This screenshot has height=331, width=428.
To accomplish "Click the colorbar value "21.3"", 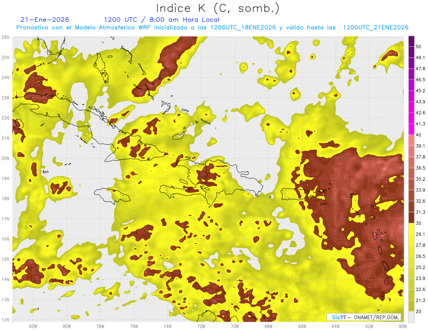I will coord(421,300).
